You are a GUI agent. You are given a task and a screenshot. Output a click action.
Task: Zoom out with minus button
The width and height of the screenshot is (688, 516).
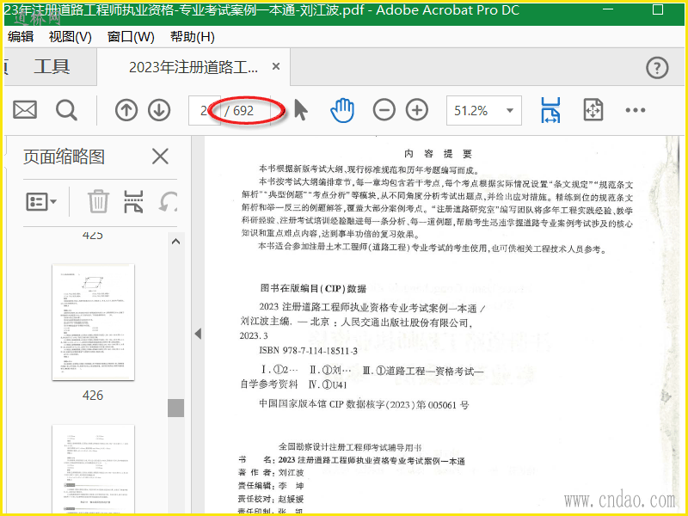coord(384,110)
